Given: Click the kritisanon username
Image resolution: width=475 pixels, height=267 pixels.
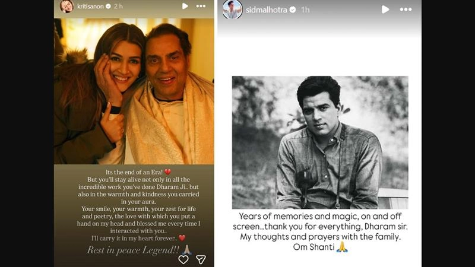Looking at the screenshot, I should point(90,7).
